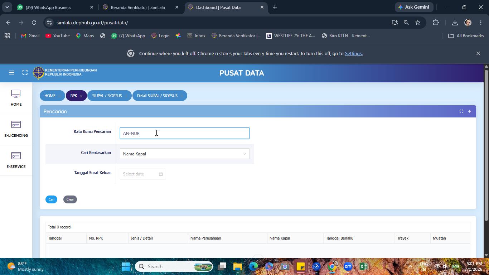Open File Explorer from taskbar
Image resolution: width=489 pixels, height=275 pixels.
click(237, 266)
